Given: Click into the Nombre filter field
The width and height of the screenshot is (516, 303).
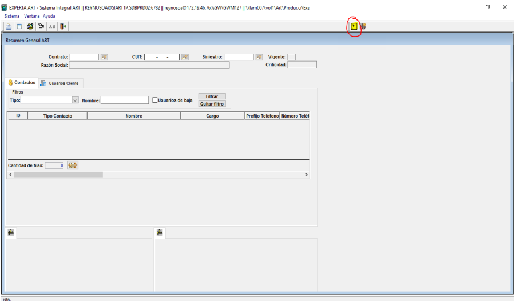Looking at the screenshot, I should point(124,100).
